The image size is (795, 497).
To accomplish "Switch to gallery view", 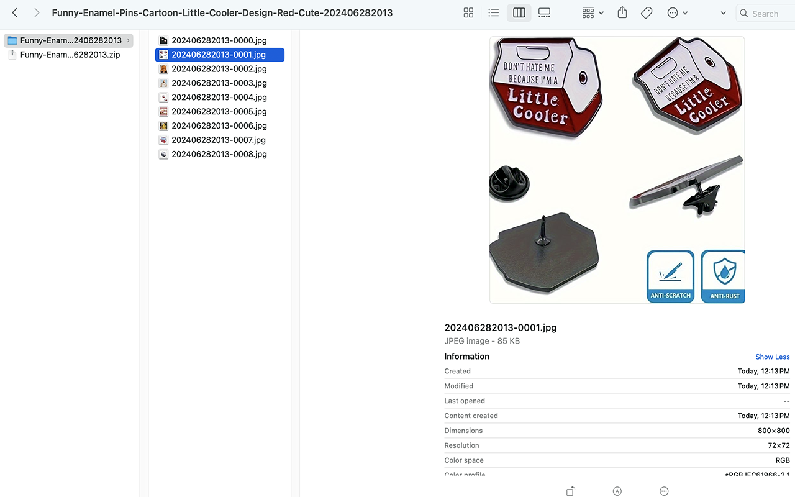I will (x=544, y=12).
